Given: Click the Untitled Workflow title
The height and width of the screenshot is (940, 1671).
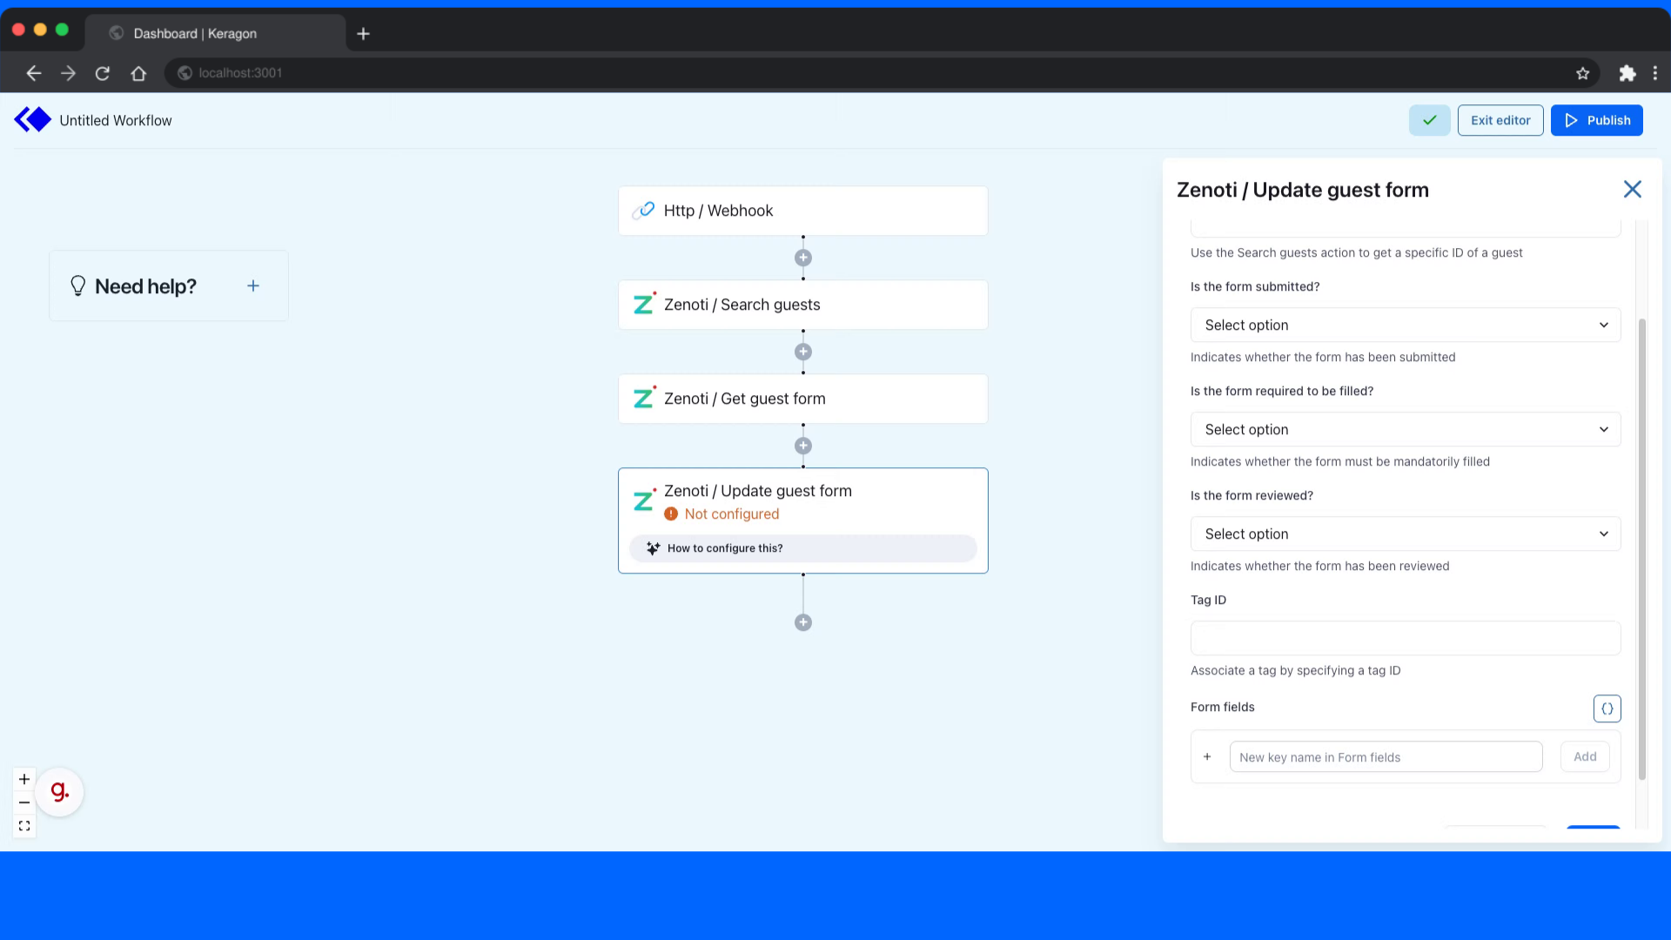Looking at the screenshot, I should point(116,120).
